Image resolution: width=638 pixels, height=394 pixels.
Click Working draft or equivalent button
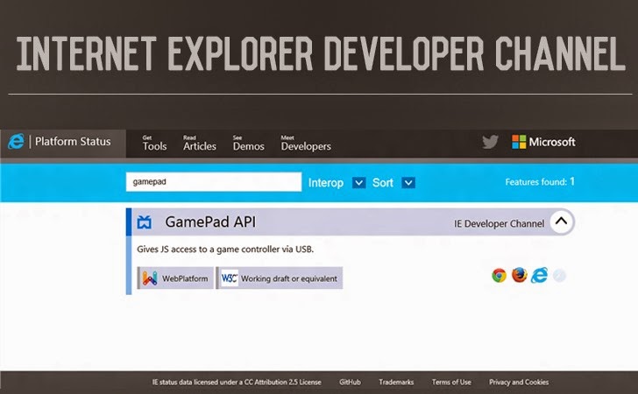(x=279, y=278)
